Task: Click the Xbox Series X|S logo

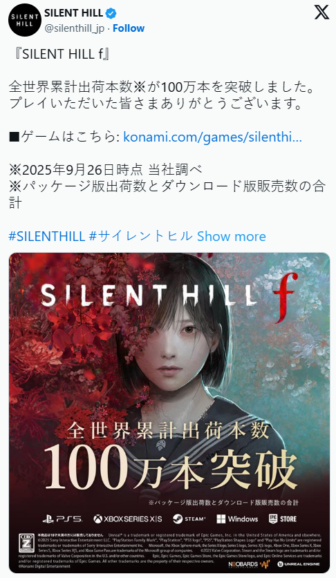Action: (128, 519)
